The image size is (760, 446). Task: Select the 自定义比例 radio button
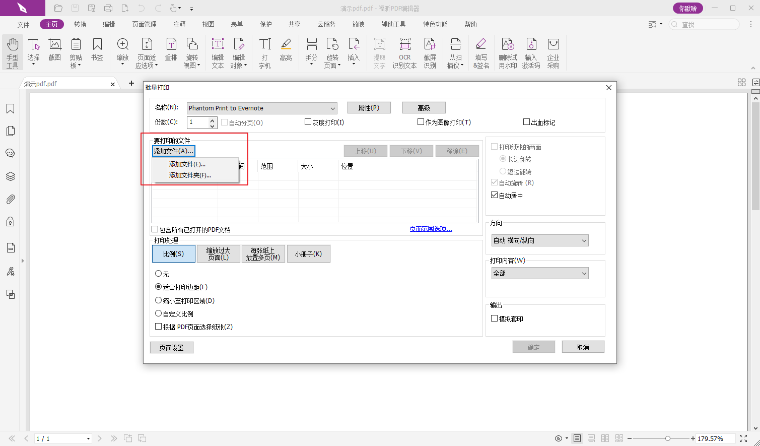coord(159,313)
